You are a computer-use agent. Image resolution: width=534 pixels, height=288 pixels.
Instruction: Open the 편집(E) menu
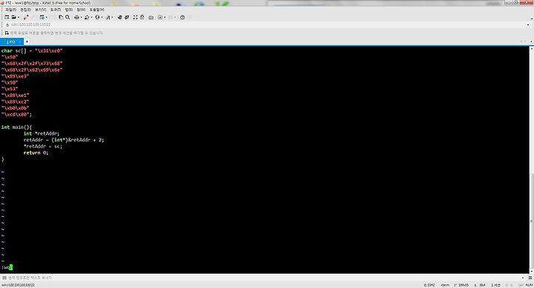[25, 10]
